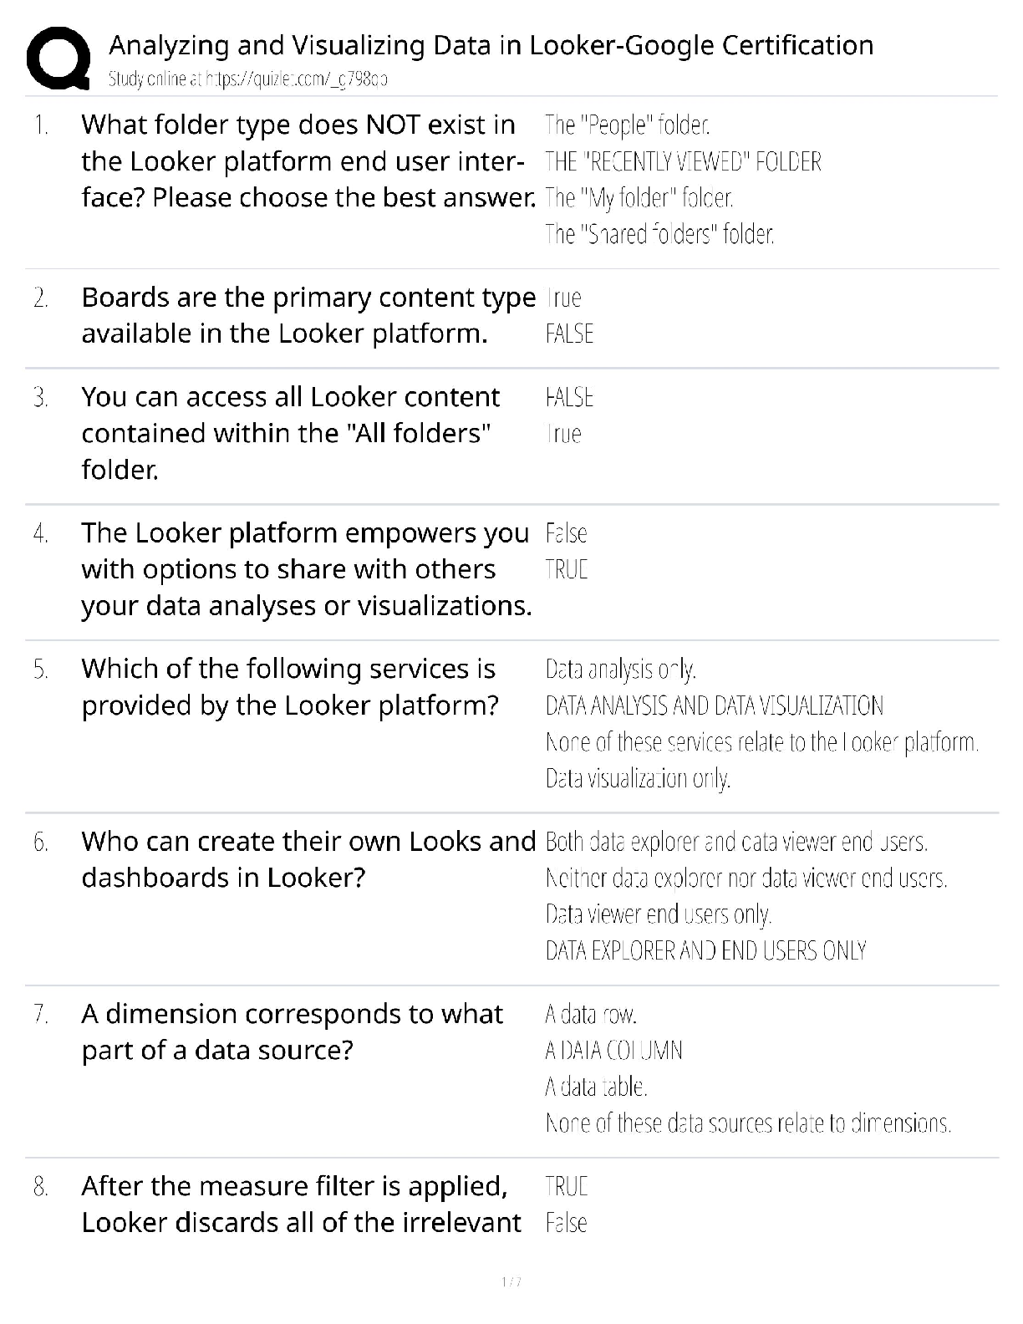Image resolution: width=1023 pixels, height=1324 pixels.
Task: Select the 'The "People" folder.' answer
Action: 627,125
